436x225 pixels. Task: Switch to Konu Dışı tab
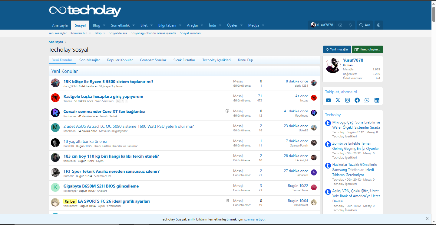click(x=246, y=60)
